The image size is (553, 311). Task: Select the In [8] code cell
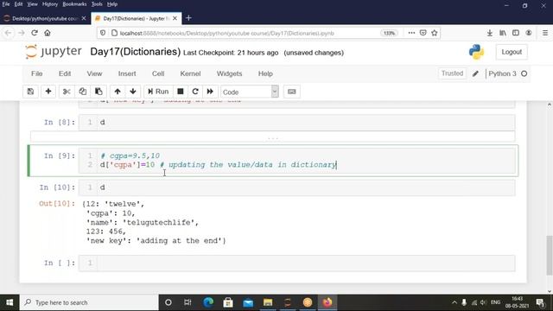(296, 123)
